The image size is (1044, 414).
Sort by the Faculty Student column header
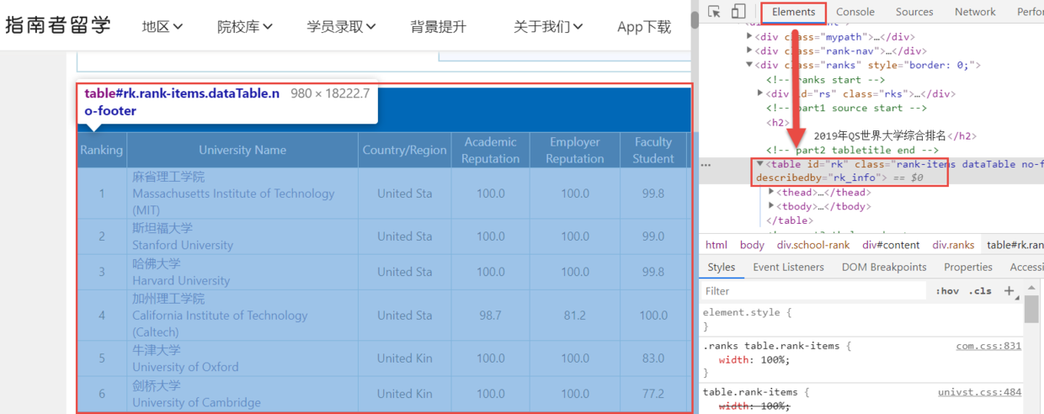click(x=653, y=150)
